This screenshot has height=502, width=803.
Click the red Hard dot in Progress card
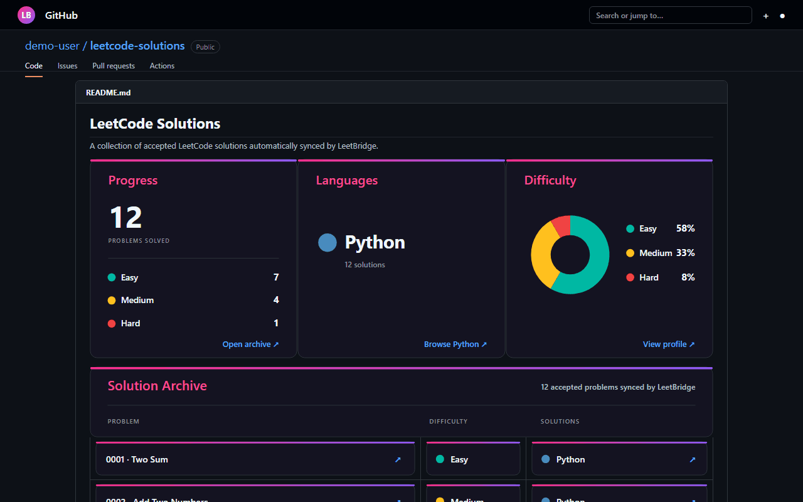pos(112,323)
